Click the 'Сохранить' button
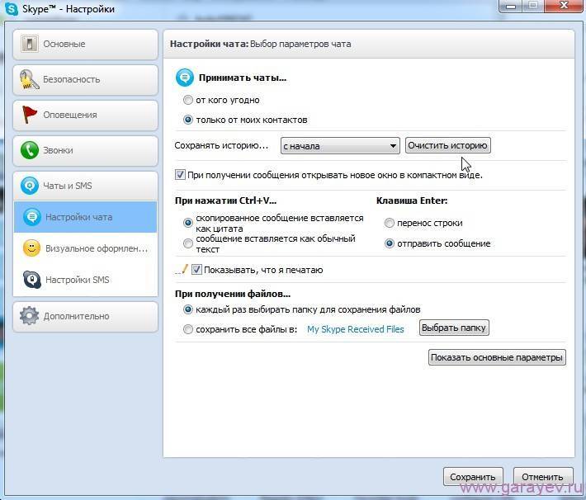 (473, 477)
